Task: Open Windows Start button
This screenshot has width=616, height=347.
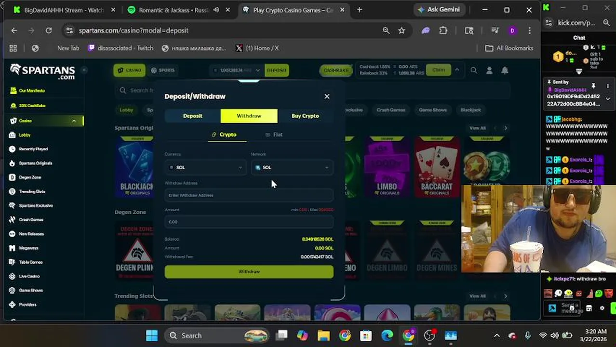Action: (x=151, y=335)
